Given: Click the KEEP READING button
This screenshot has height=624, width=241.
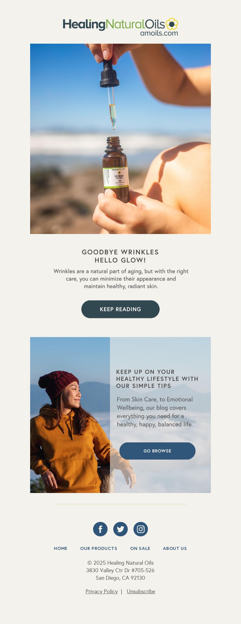Looking at the screenshot, I should click(x=120, y=309).
